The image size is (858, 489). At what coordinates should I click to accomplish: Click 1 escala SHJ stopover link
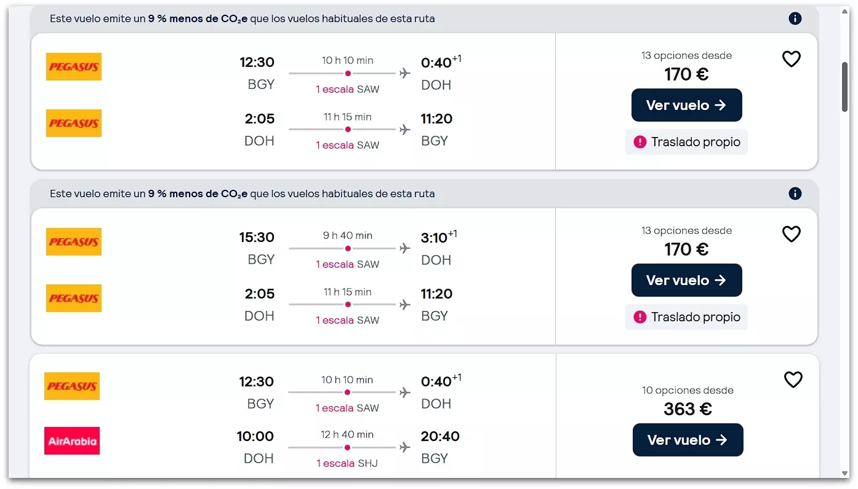pyautogui.click(x=347, y=463)
